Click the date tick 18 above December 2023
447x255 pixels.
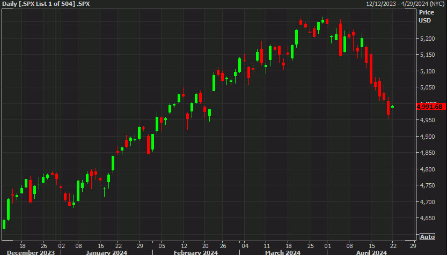pos(22,246)
